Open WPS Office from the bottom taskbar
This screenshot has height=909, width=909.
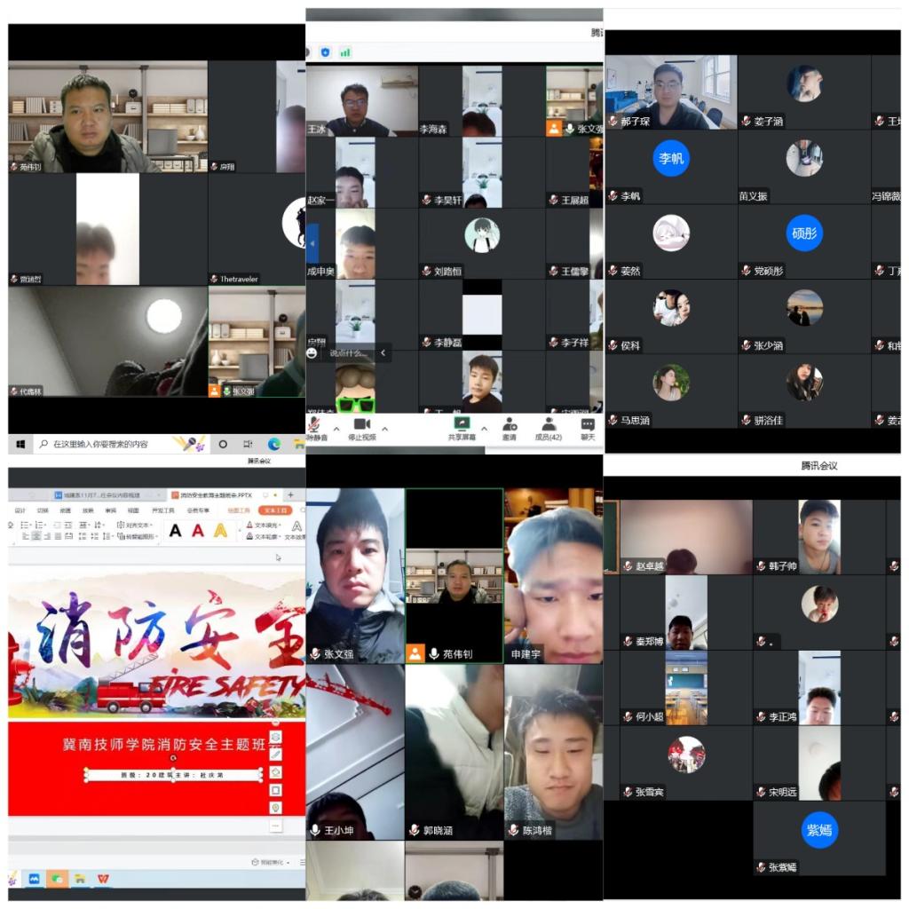pyautogui.click(x=104, y=878)
